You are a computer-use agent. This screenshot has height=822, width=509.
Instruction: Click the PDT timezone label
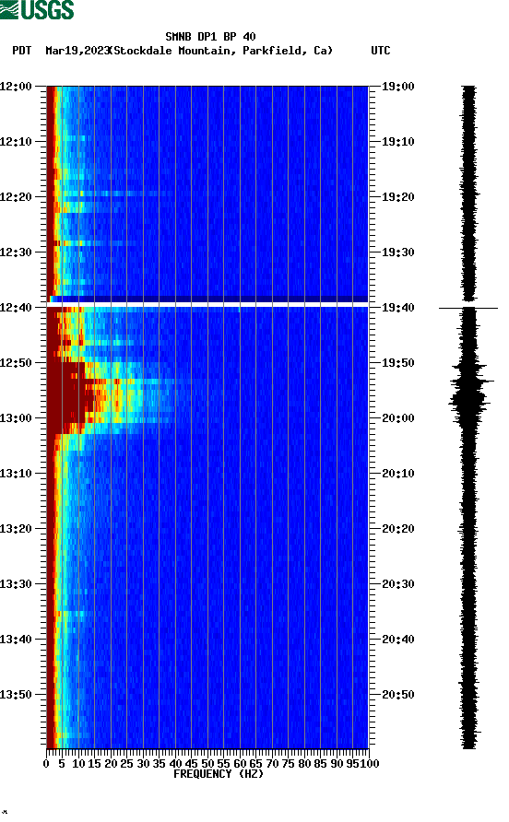point(21,51)
